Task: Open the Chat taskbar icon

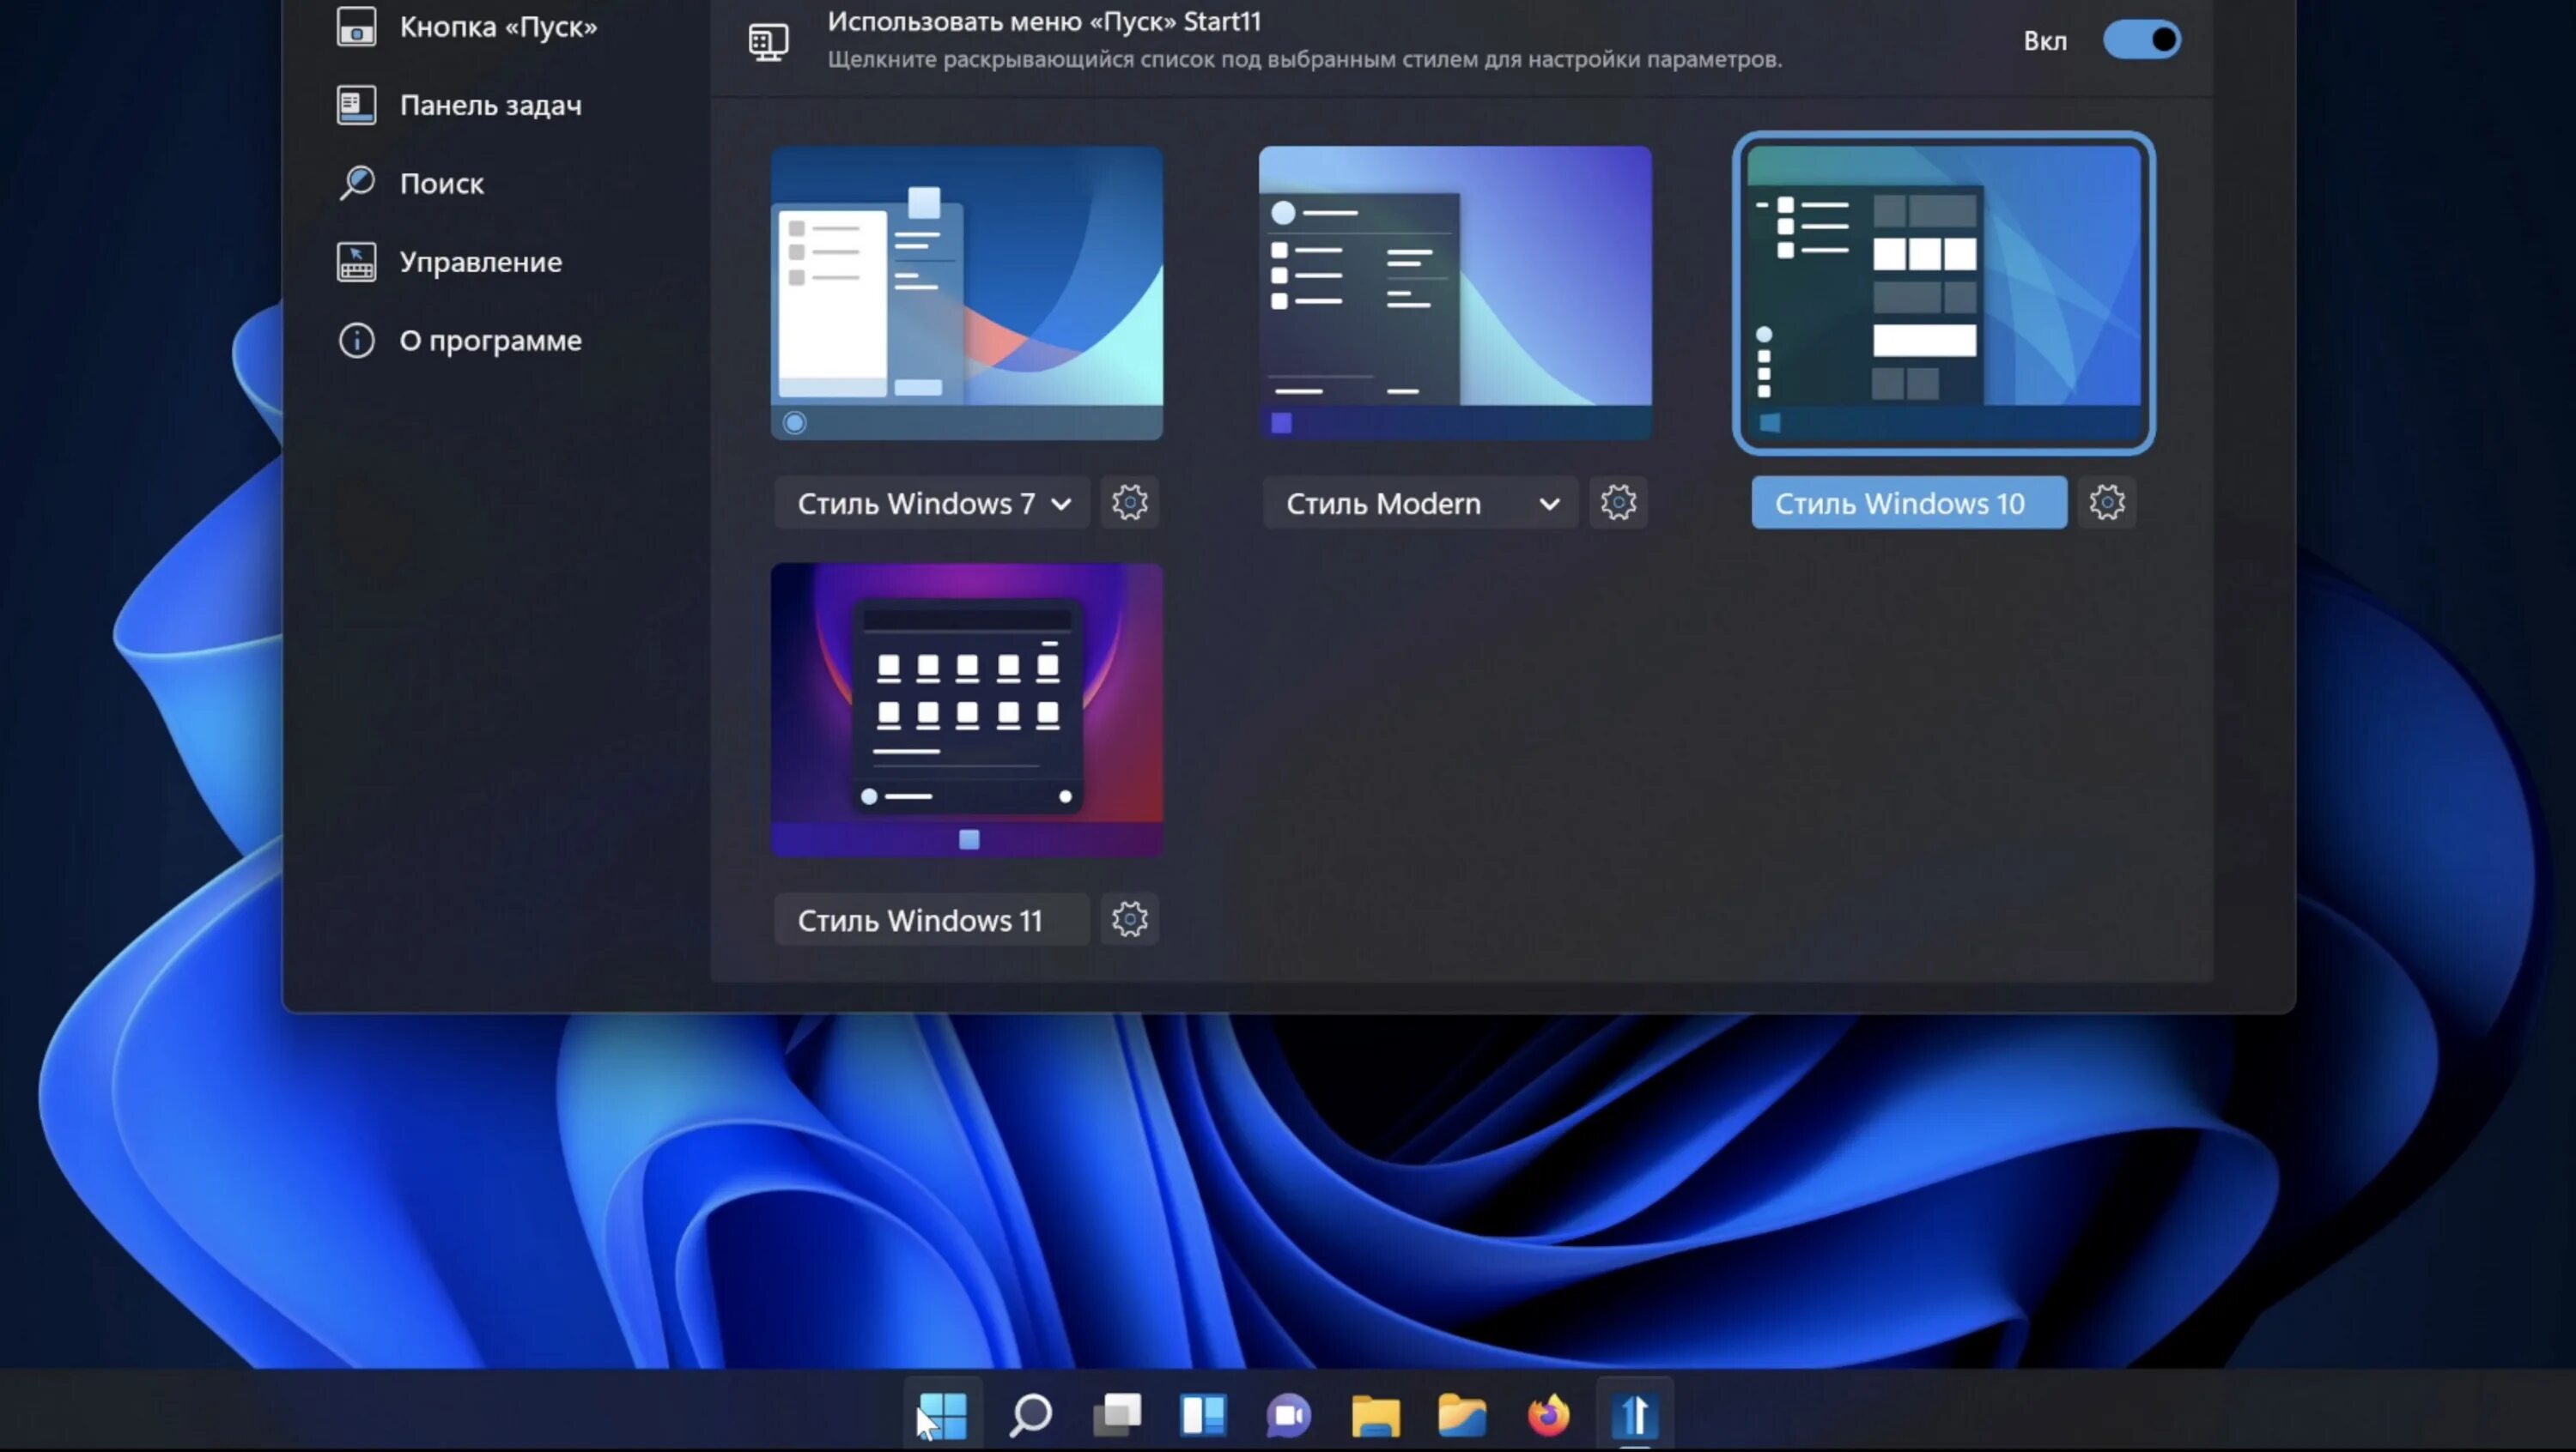Action: (x=1289, y=1415)
